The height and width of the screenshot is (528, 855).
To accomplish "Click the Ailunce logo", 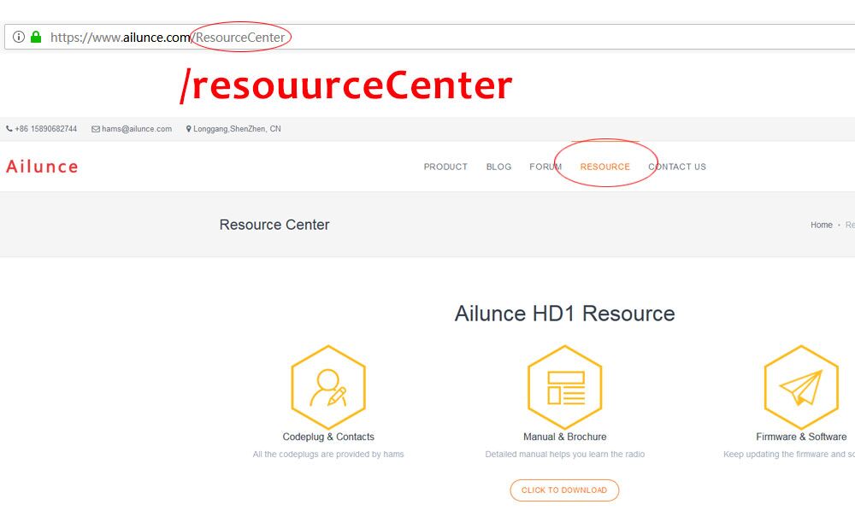I will point(42,167).
